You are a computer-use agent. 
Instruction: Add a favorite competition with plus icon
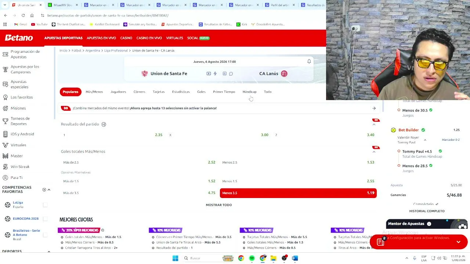pyautogui.click(x=44, y=190)
